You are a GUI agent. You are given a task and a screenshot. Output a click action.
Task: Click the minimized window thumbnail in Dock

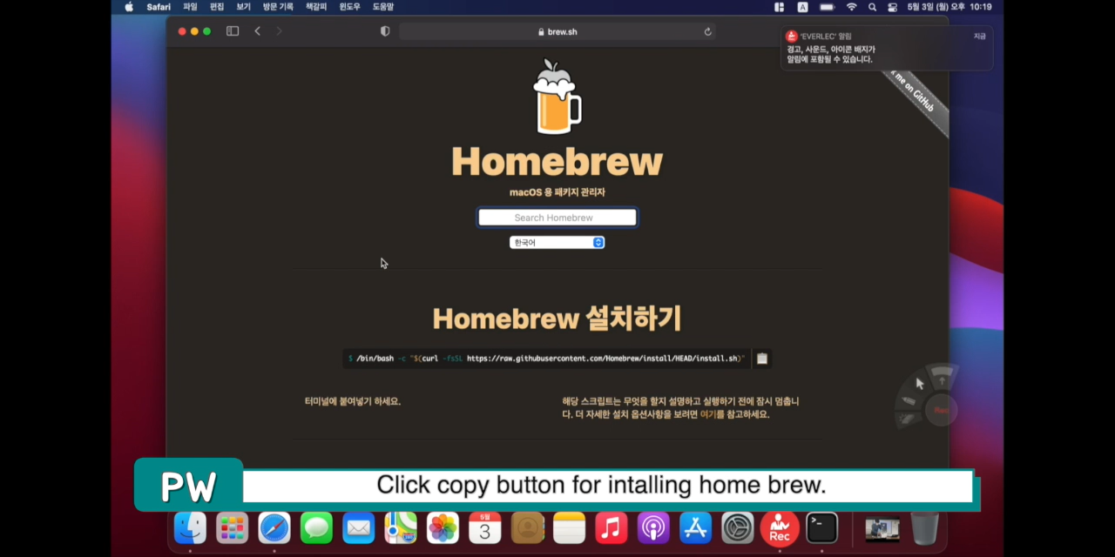pyautogui.click(x=882, y=528)
